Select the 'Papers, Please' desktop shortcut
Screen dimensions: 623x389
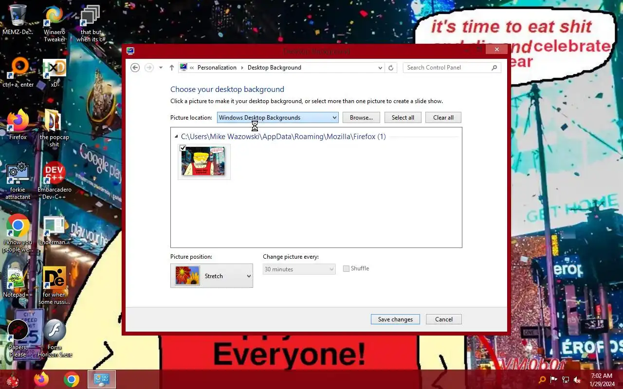click(x=18, y=338)
